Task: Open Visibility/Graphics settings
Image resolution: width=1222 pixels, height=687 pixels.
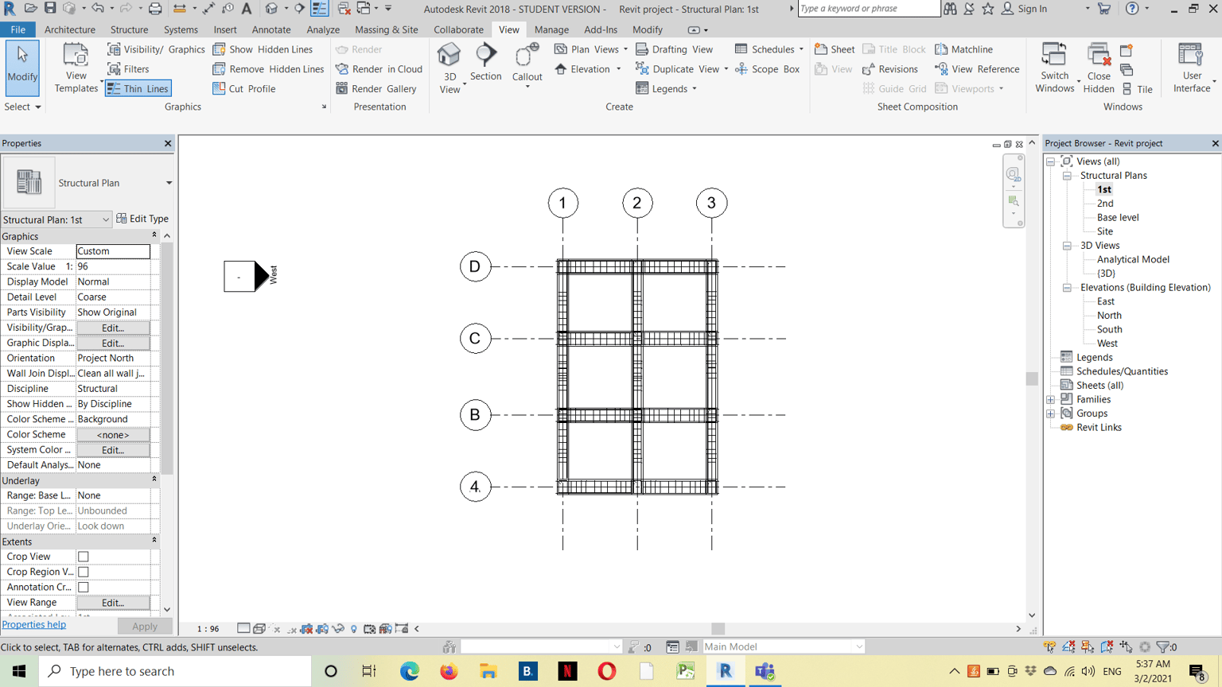Action: 156,49
